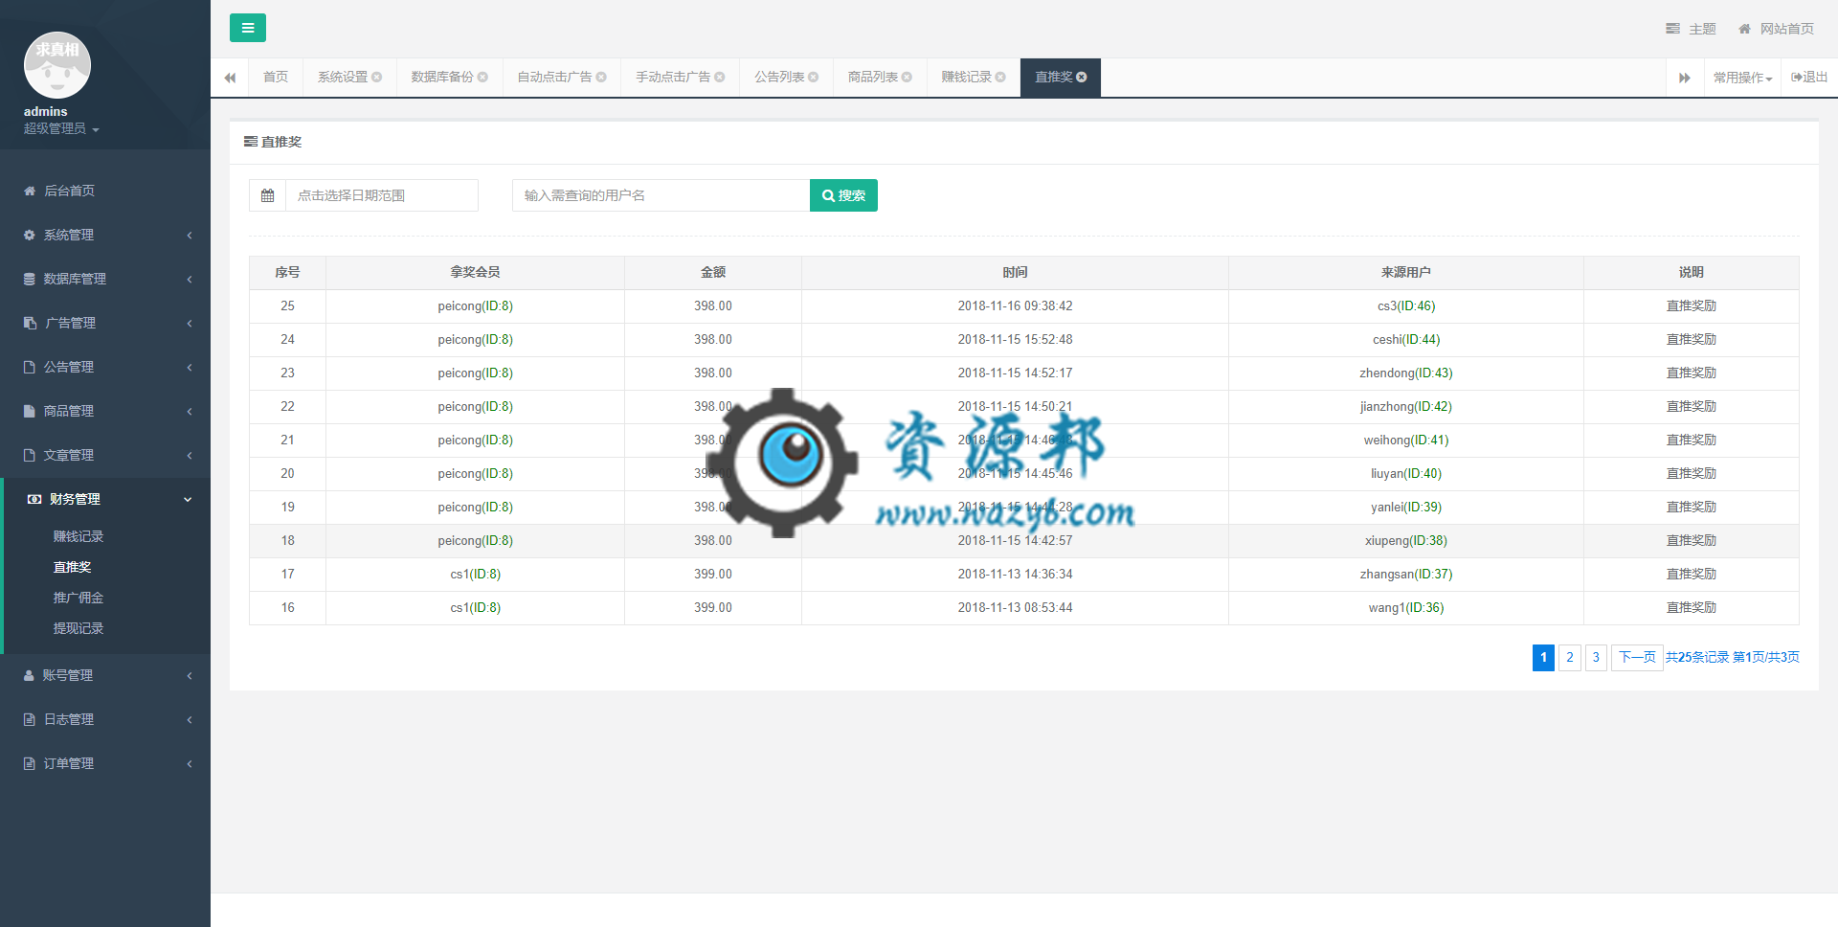
Task: Collapse the 财务管理 sidebar menu
Action: [105, 499]
